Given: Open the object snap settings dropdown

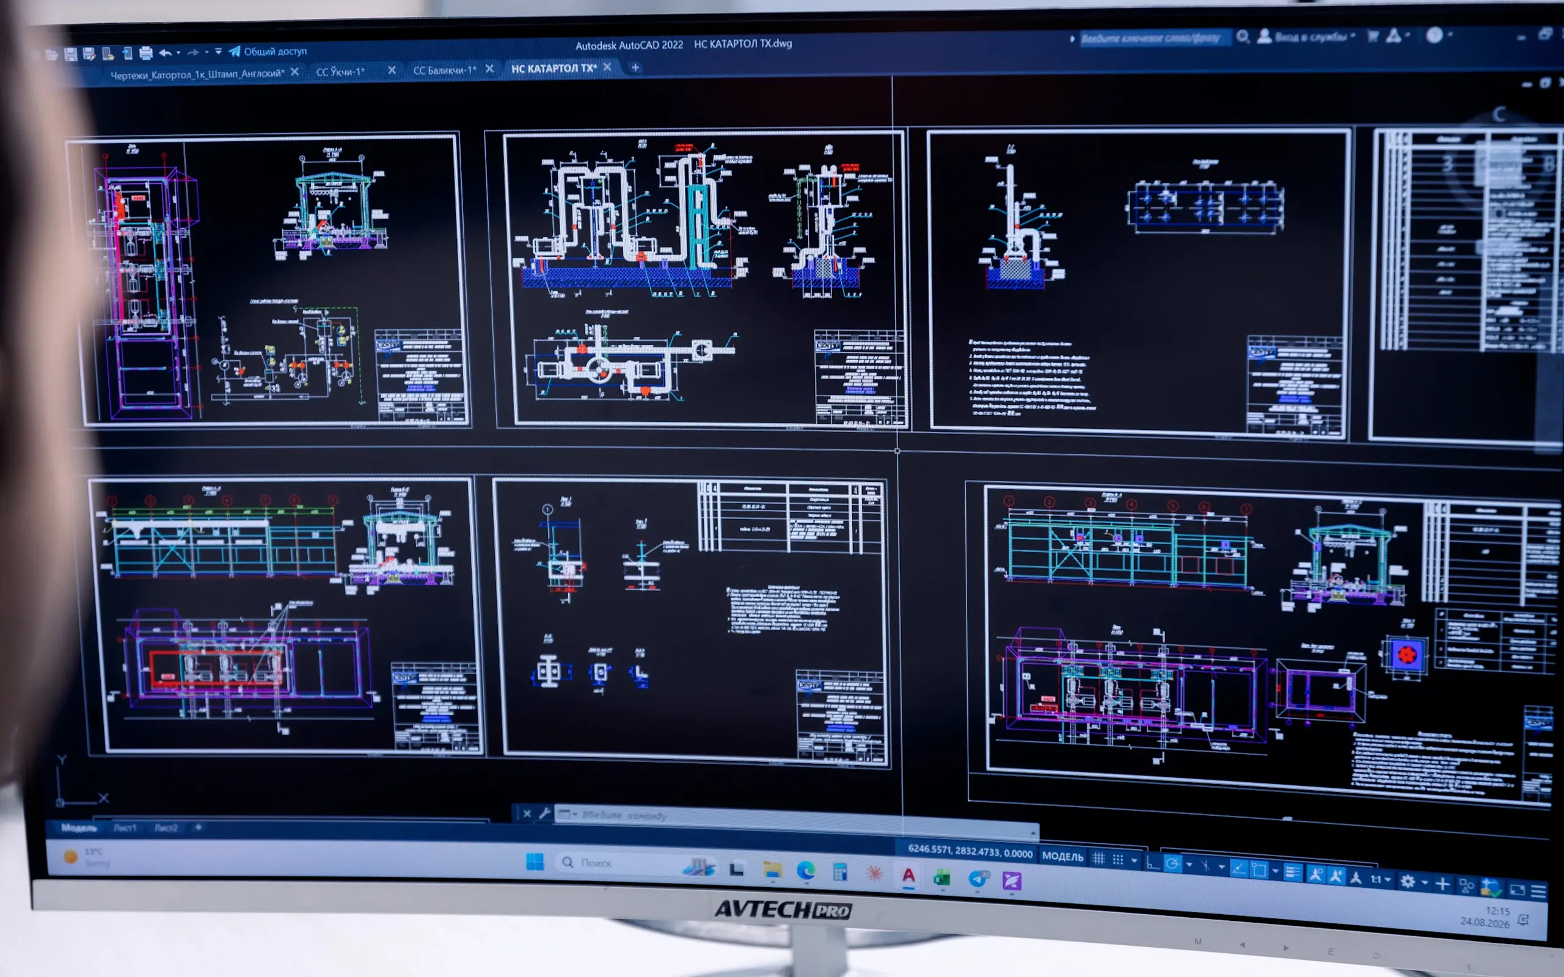Looking at the screenshot, I should coord(1274,870).
